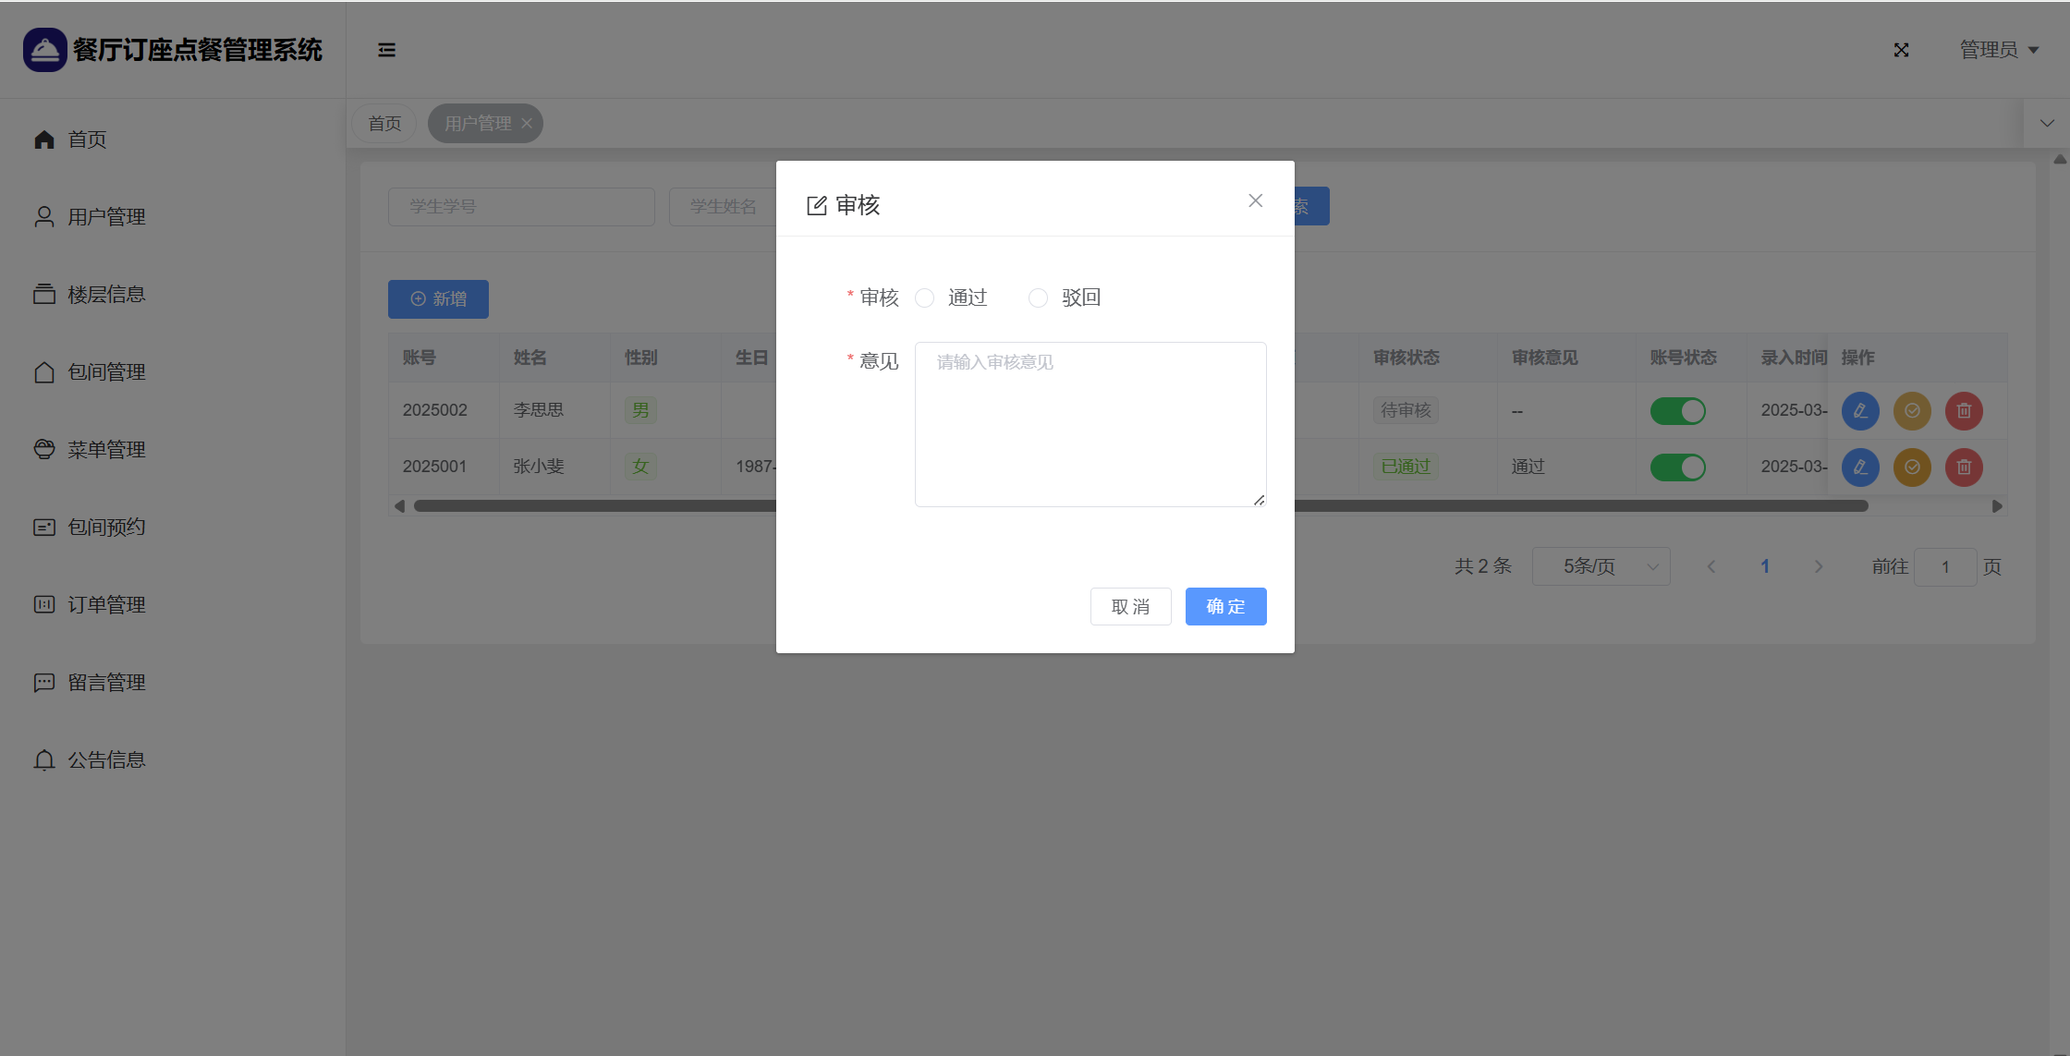2070x1056 pixels.
Task: Click the fullscreen toggle icon in header
Action: coord(1901,50)
